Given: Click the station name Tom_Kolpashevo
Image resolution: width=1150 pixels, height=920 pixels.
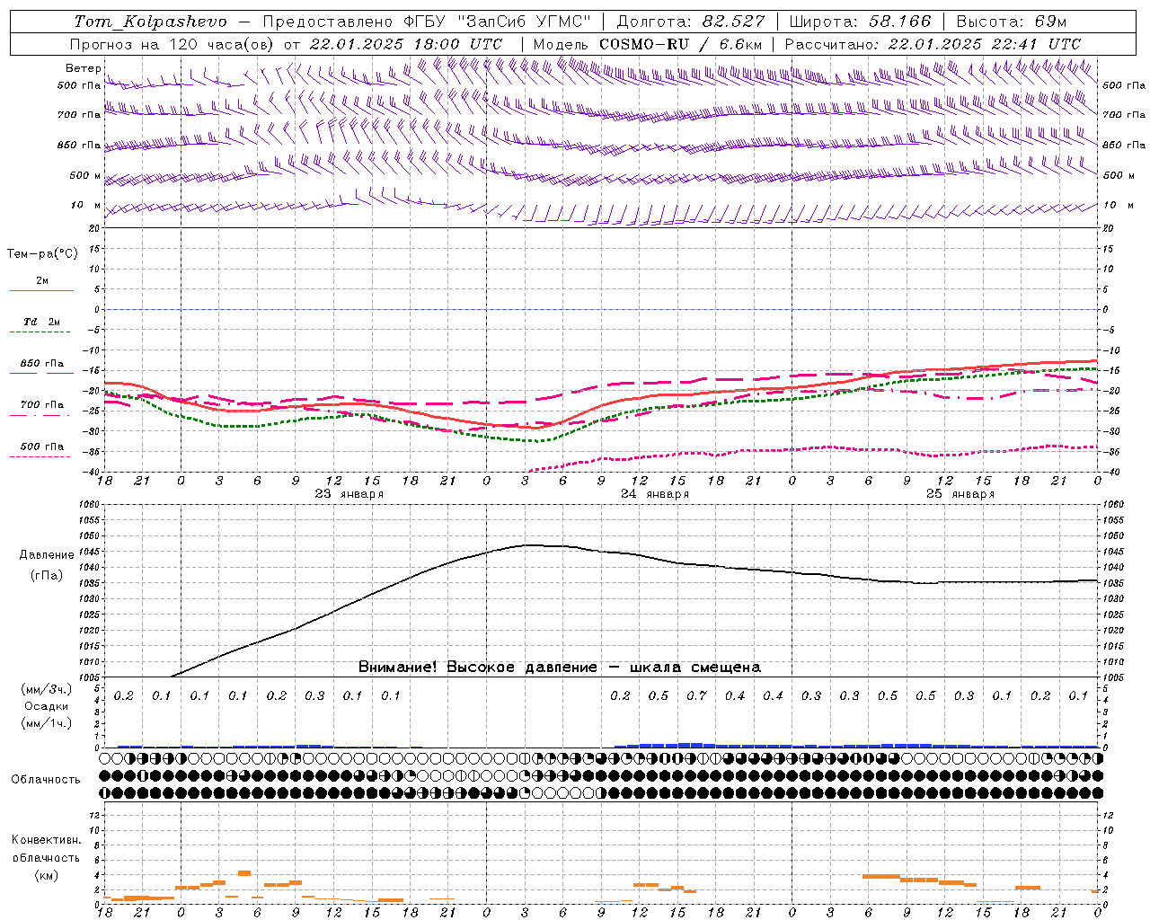Looking at the screenshot, I should (150, 22).
